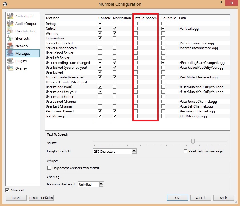Enable Soundfile for User Joined Channel
This screenshot has height=206, width=240.
pyautogui.click(x=163, y=101)
